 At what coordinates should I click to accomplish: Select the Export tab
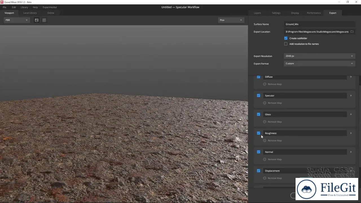click(x=333, y=13)
